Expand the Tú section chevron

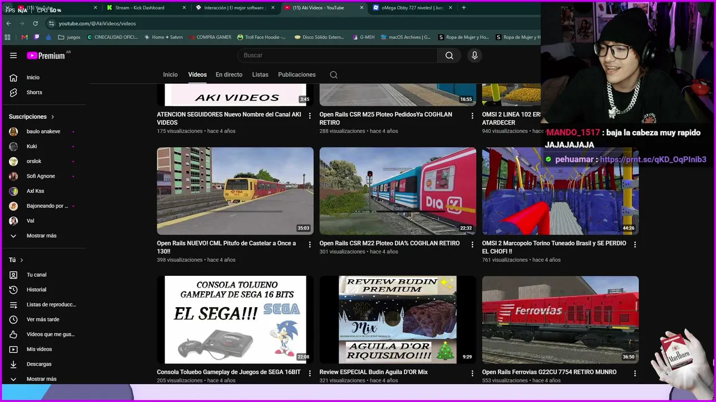(21, 260)
